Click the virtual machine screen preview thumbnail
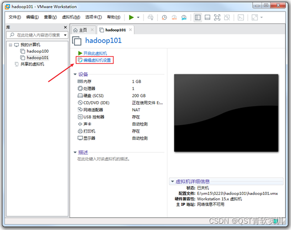 pyautogui.click(x=226, y=113)
